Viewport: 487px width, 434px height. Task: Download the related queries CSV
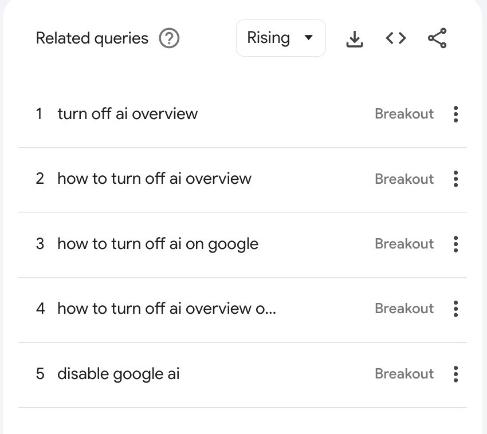click(x=355, y=39)
